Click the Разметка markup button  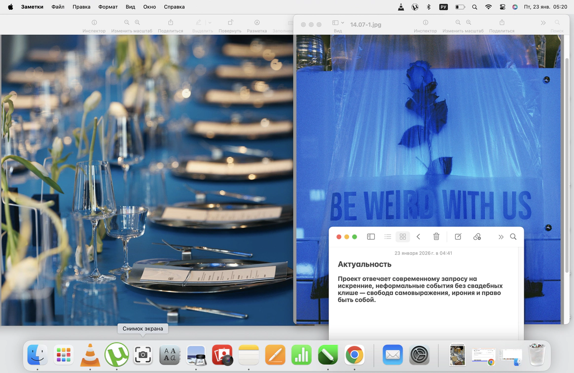tap(257, 23)
